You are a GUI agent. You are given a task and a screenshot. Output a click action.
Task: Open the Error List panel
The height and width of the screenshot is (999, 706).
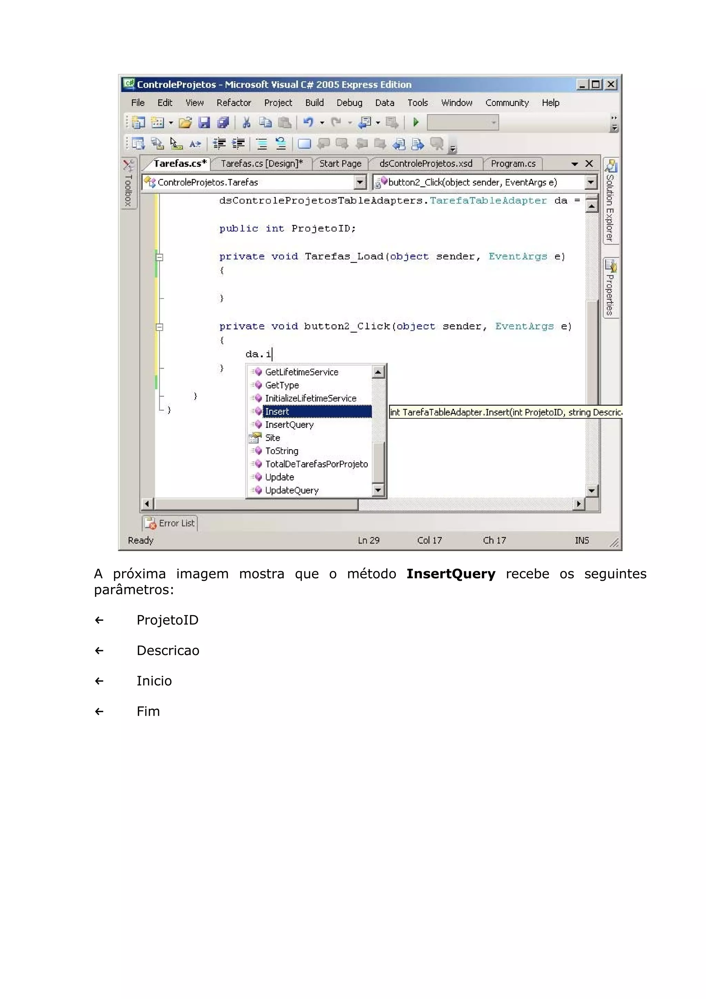(x=171, y=523)
